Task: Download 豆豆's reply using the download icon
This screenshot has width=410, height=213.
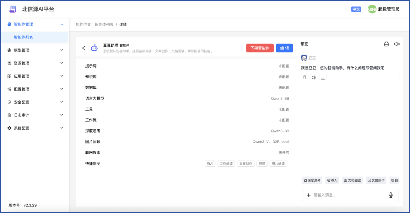Action: (x=323, y=77)
